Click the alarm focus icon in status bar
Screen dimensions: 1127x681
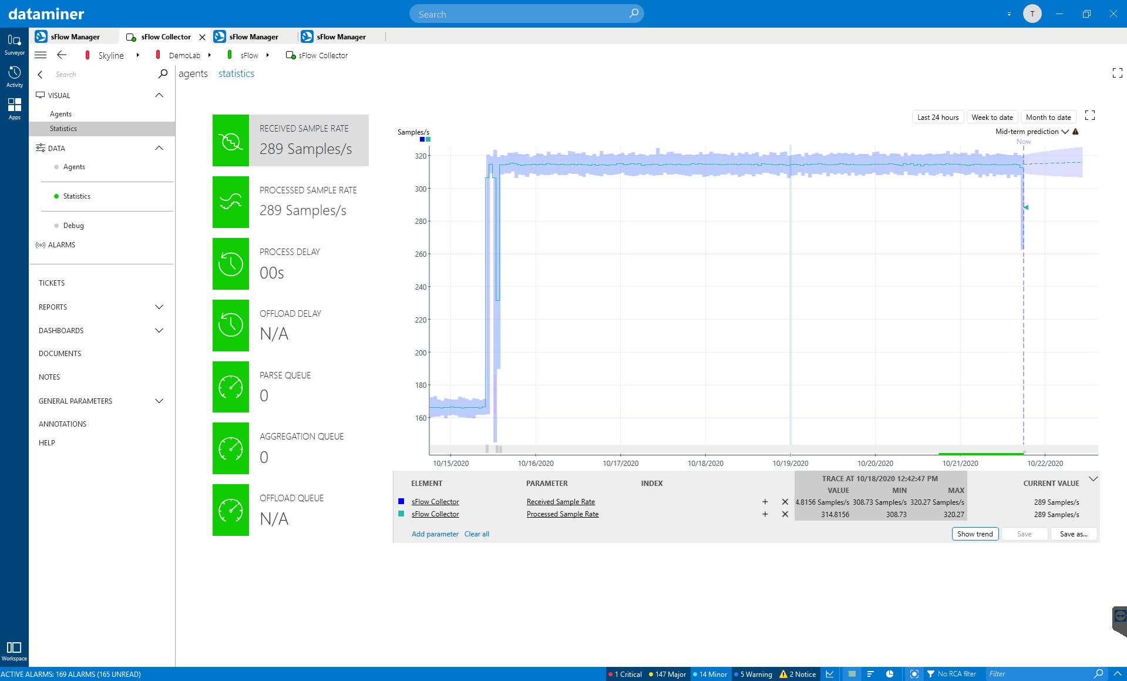coord(914,674)
